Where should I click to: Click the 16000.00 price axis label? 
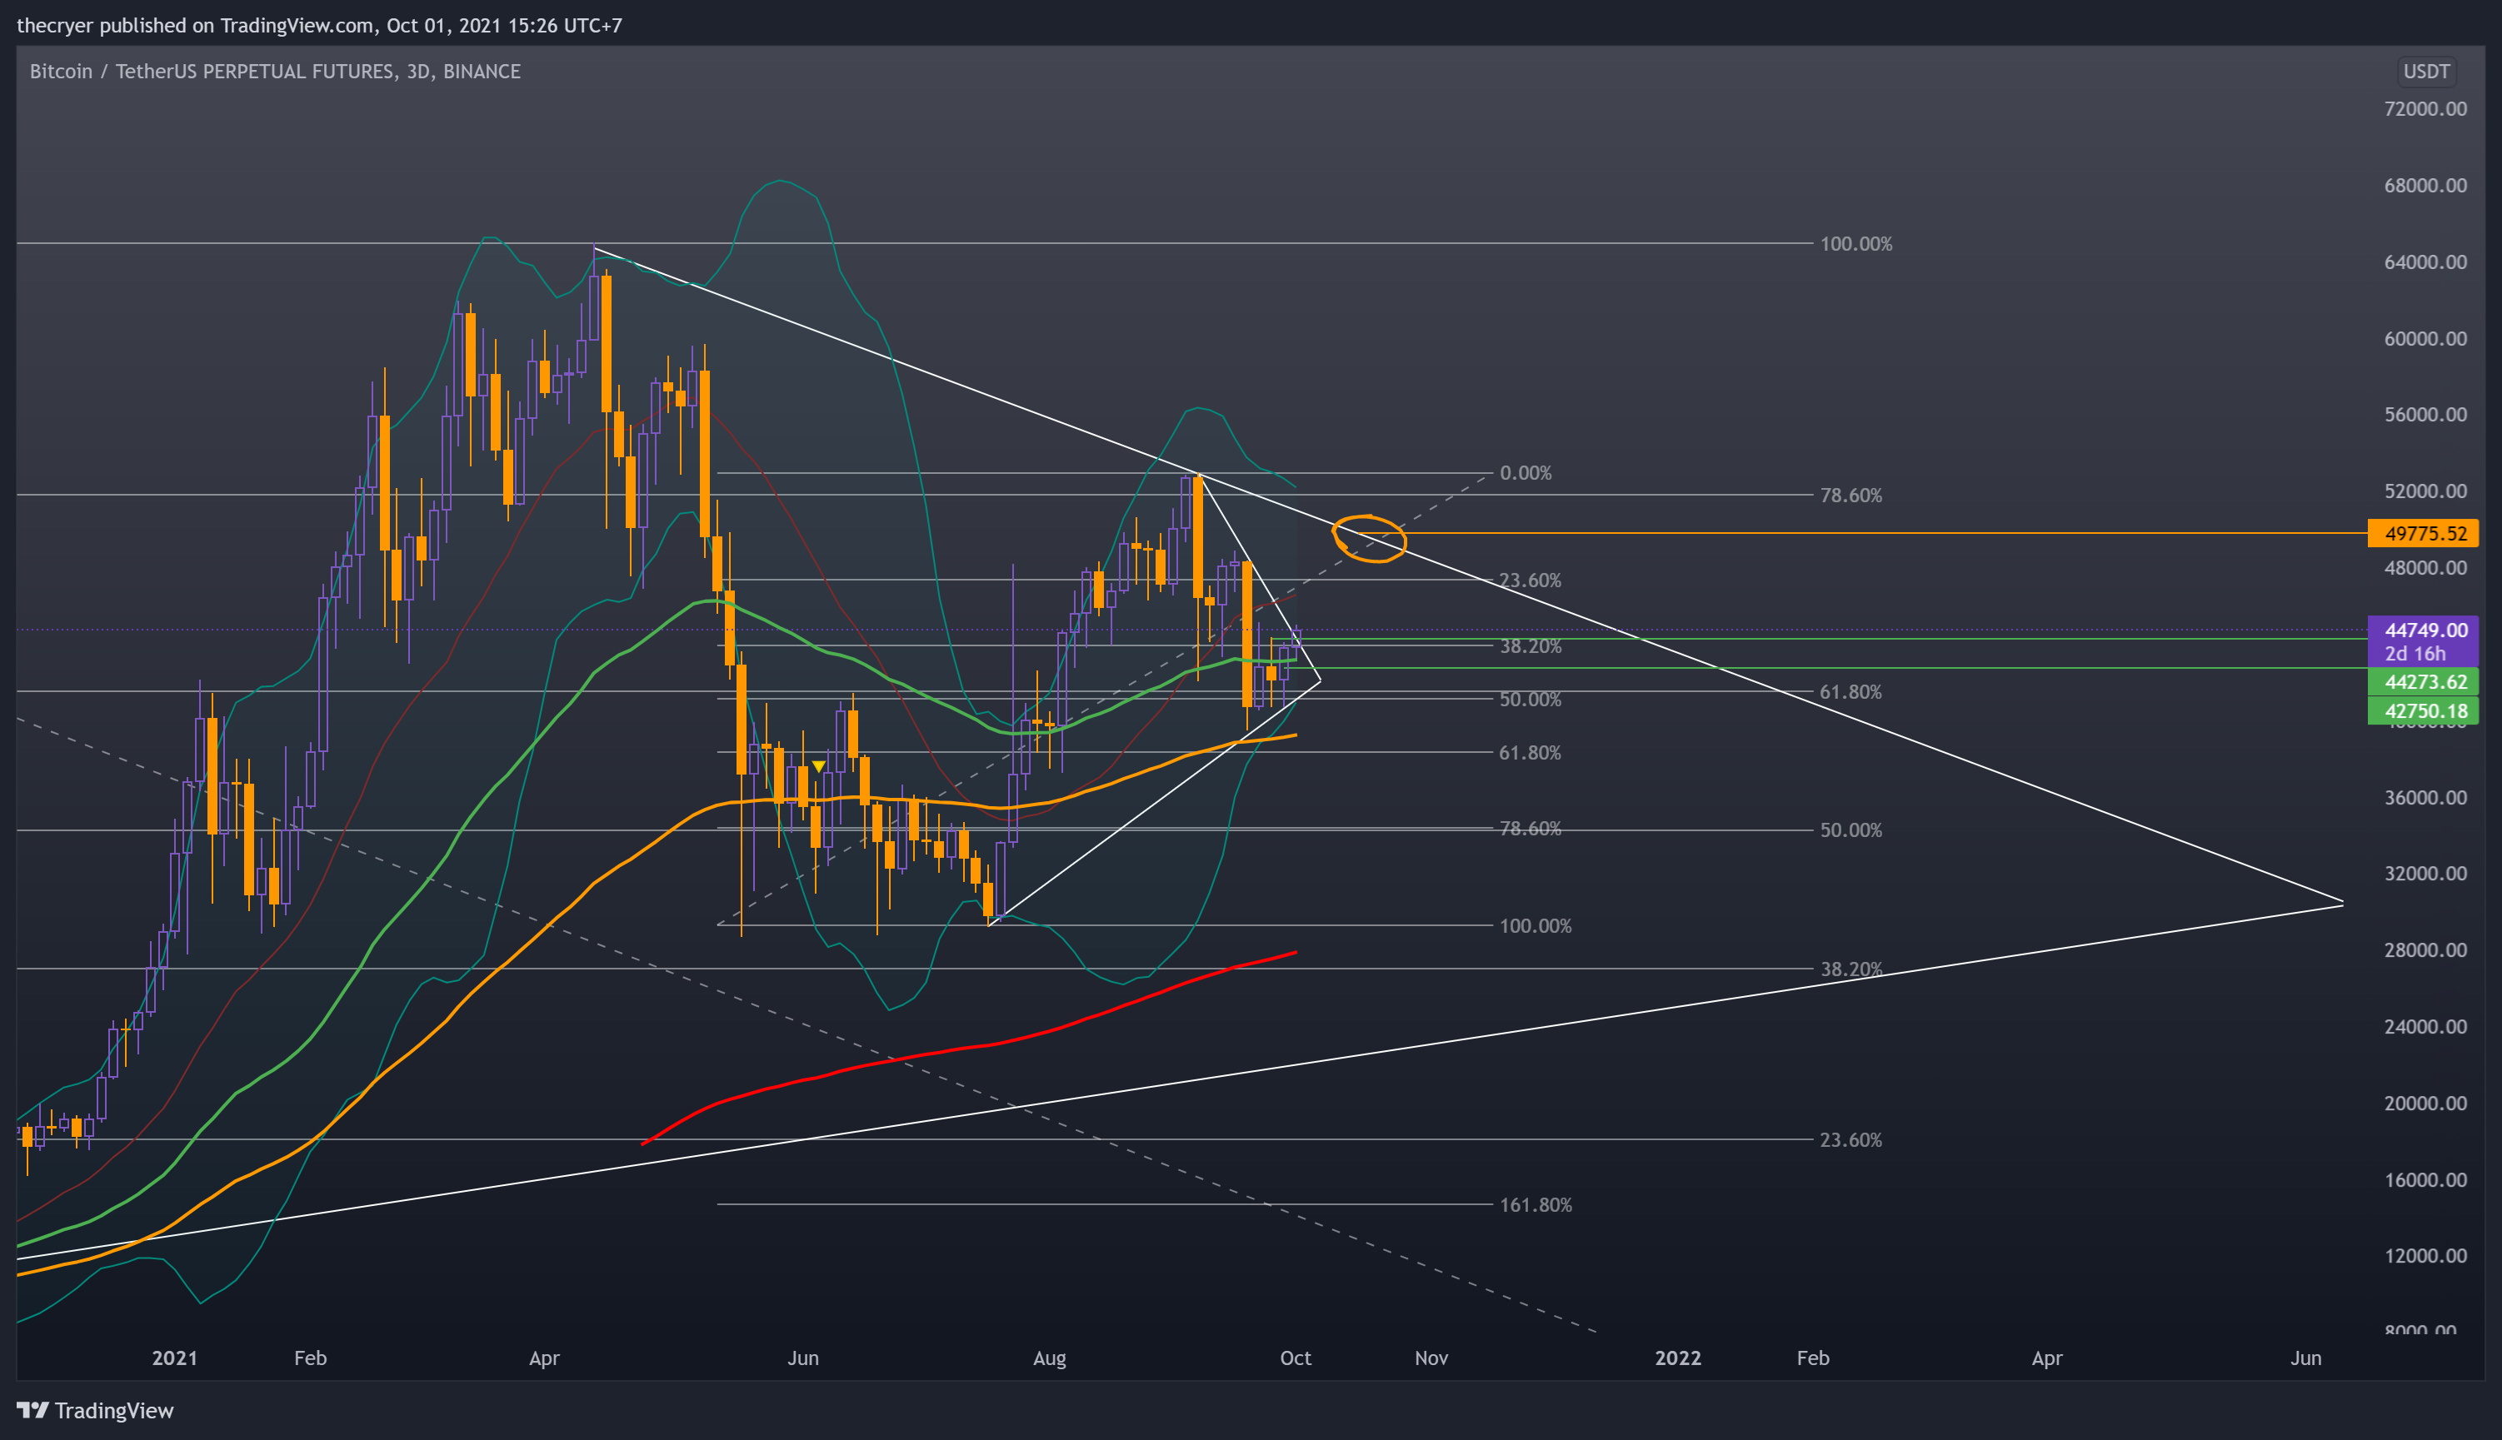2425,1180
